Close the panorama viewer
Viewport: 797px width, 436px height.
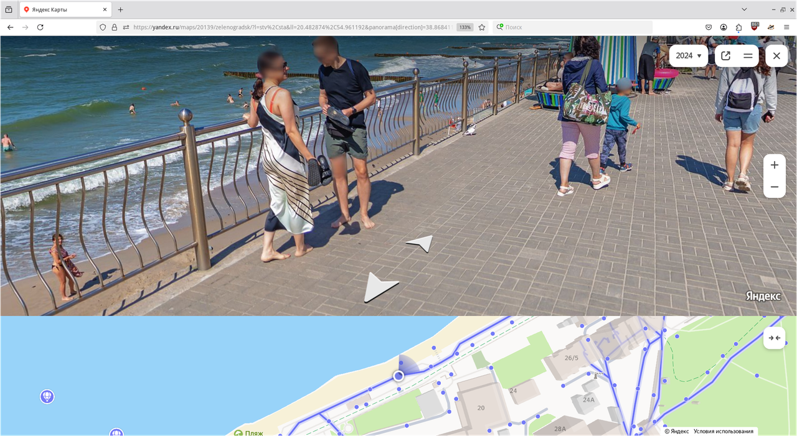pos(776,56)
